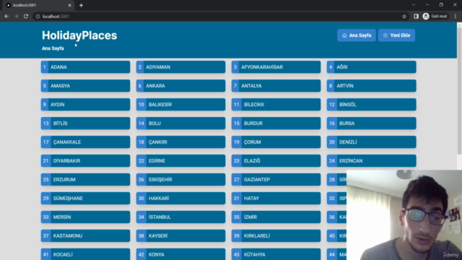Viewport: 462px width, 260px height.
Task: Select the AMASYA card
Action: (85, 86)
